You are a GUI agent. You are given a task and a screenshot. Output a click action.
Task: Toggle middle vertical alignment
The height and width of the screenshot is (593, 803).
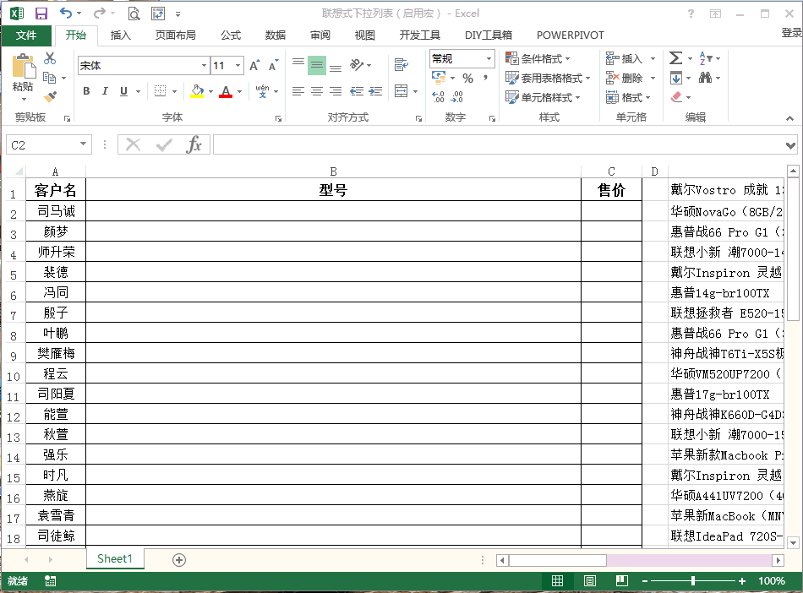pos(317,65)
